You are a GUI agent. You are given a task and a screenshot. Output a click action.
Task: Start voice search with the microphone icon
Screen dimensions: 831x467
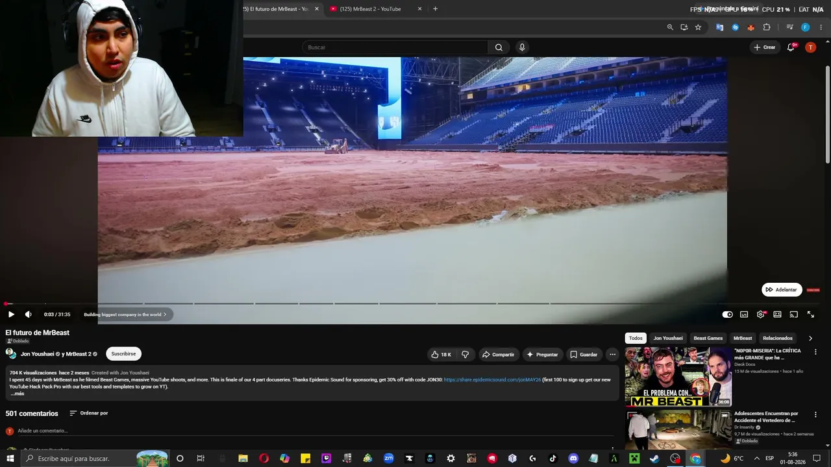(522, 47)
